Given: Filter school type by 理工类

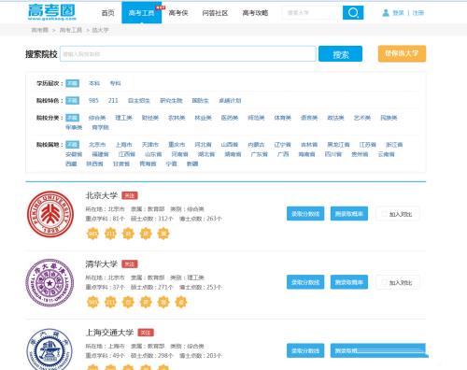Looking at the screenshot, I should point(123,118).
